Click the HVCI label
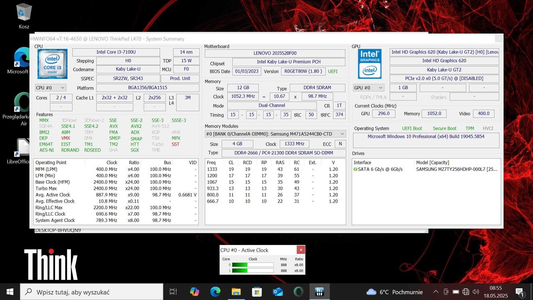The width and height of the screenshot is (533, 300). tap(488, 128)
